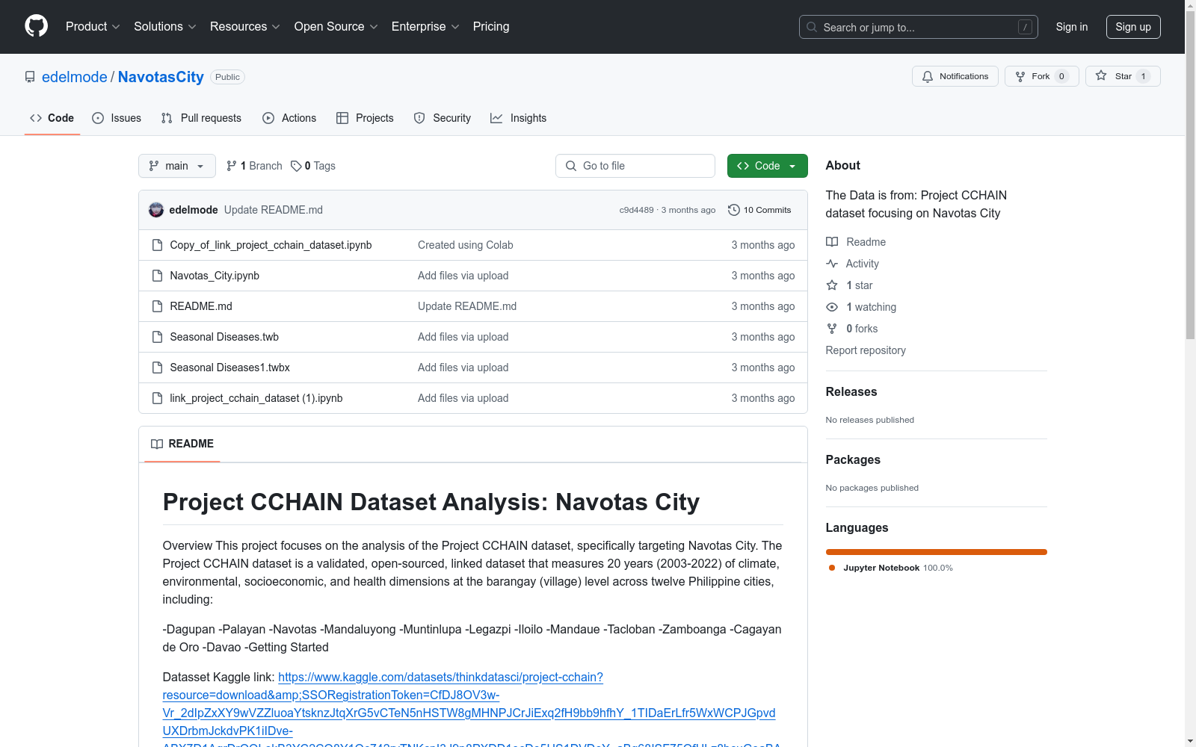Open the Open Source dropdown menu
Image resolution: width=1196 pixels, height=747 pixels.
[336, 27]
